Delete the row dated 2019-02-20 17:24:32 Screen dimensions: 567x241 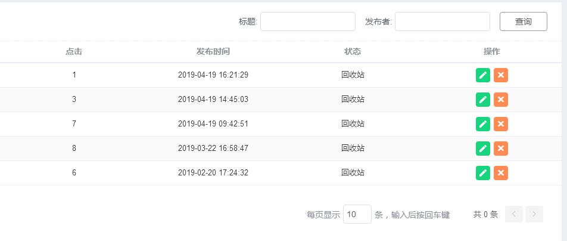coord(501,173)
